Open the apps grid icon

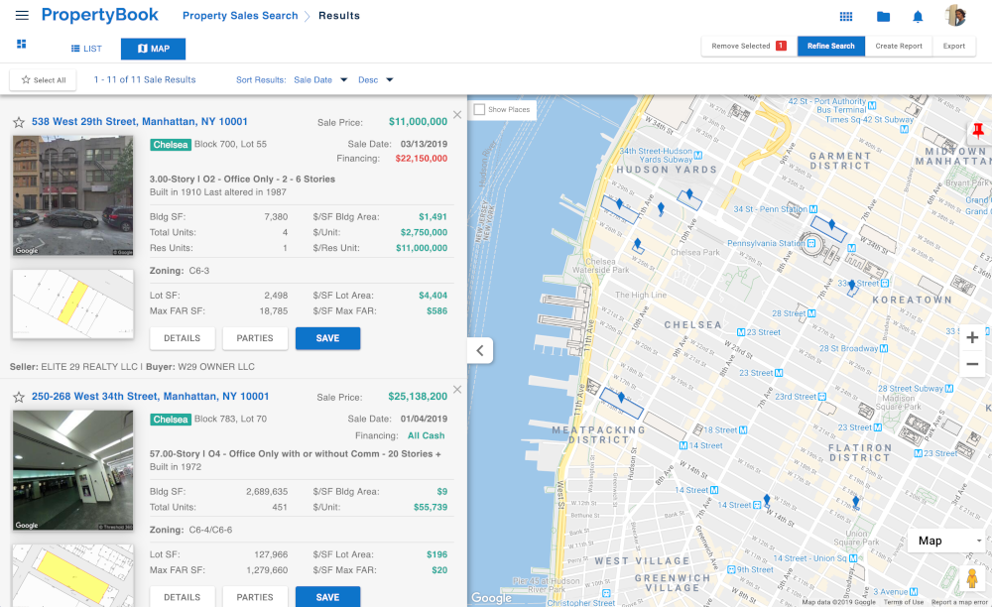click(x=846, y=17)
